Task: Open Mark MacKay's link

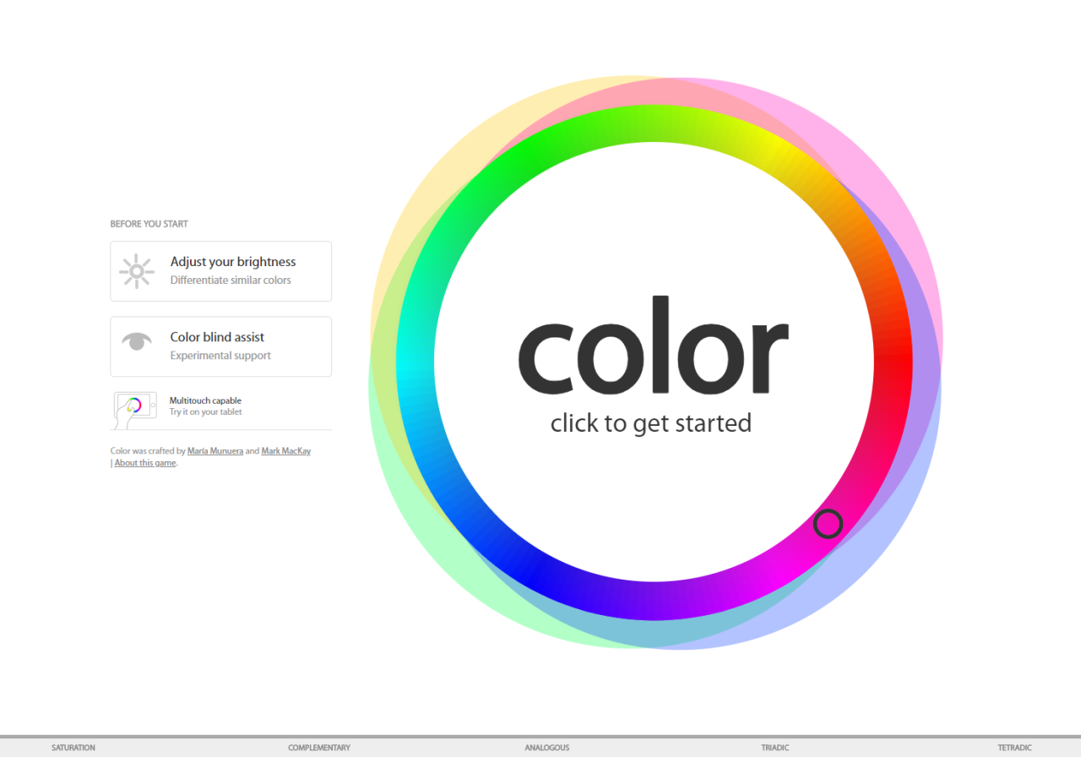Action: click(286, 451)
